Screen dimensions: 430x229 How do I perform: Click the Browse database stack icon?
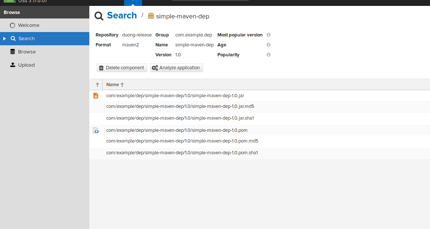point(13,52)
